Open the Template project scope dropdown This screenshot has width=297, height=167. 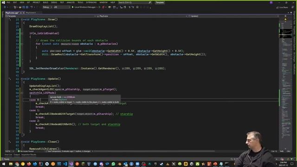pyautogui.click(x=51, y=16)
